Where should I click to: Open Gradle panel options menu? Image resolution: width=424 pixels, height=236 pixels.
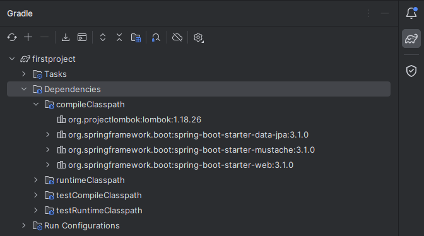368,13
